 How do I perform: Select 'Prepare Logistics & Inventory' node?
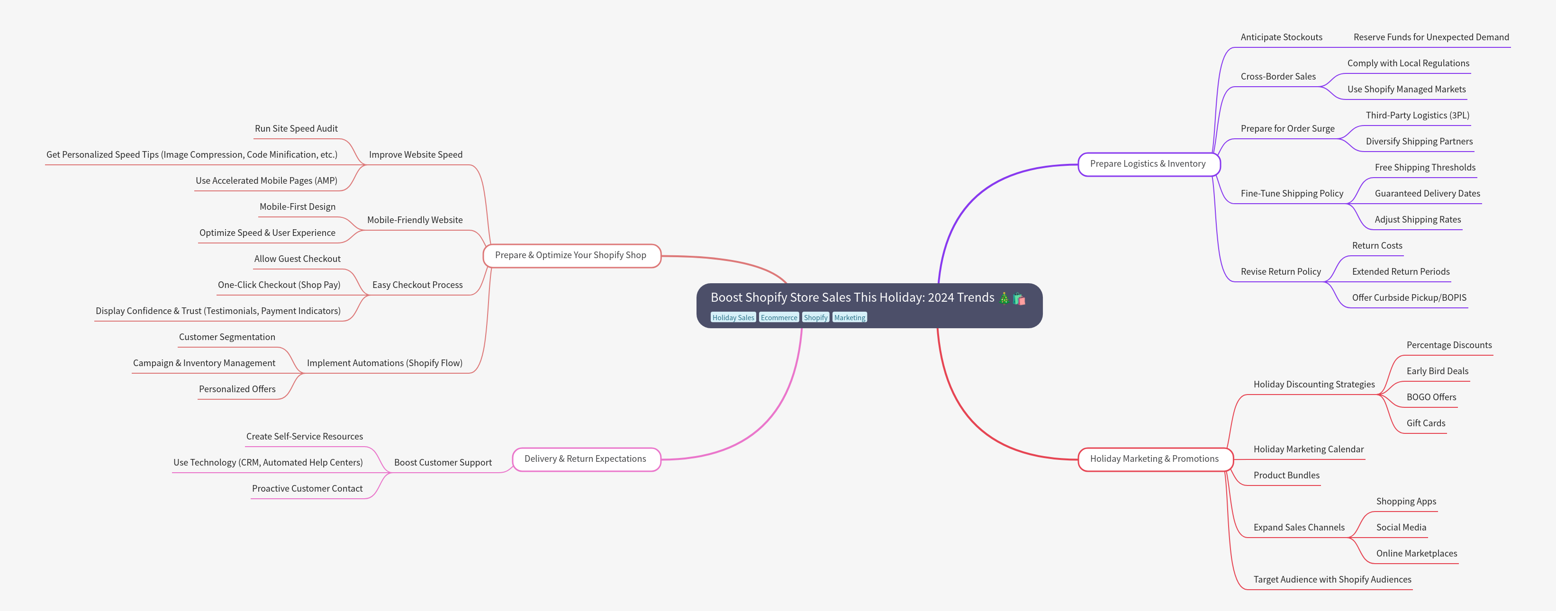click(x=1149, y=164)
